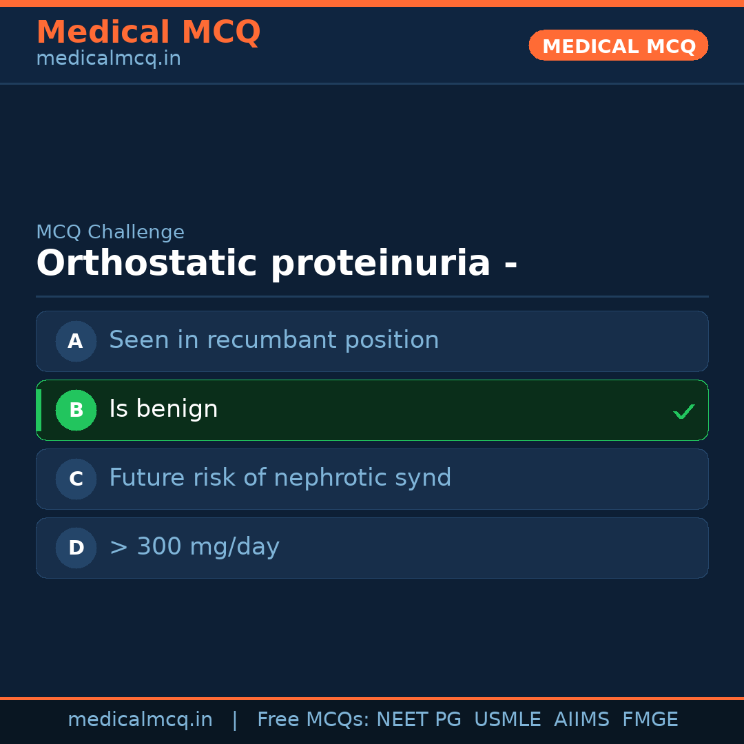
Task: Click the green highlight bar beside option B
Action: click(39, 410)
